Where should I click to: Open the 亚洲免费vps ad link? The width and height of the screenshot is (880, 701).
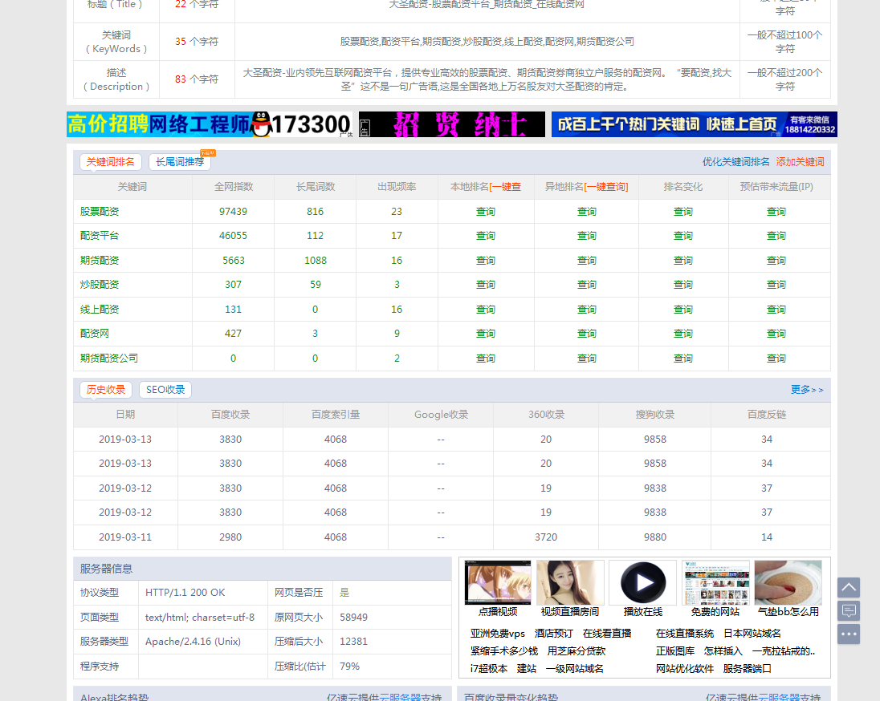(497, 633)
